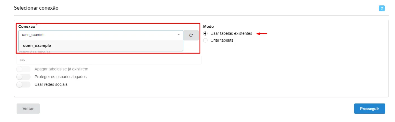This screenshot has height=122, width=395.
Task: Open the Conexão combo box showing conn_example
Action: click(101, 35)
